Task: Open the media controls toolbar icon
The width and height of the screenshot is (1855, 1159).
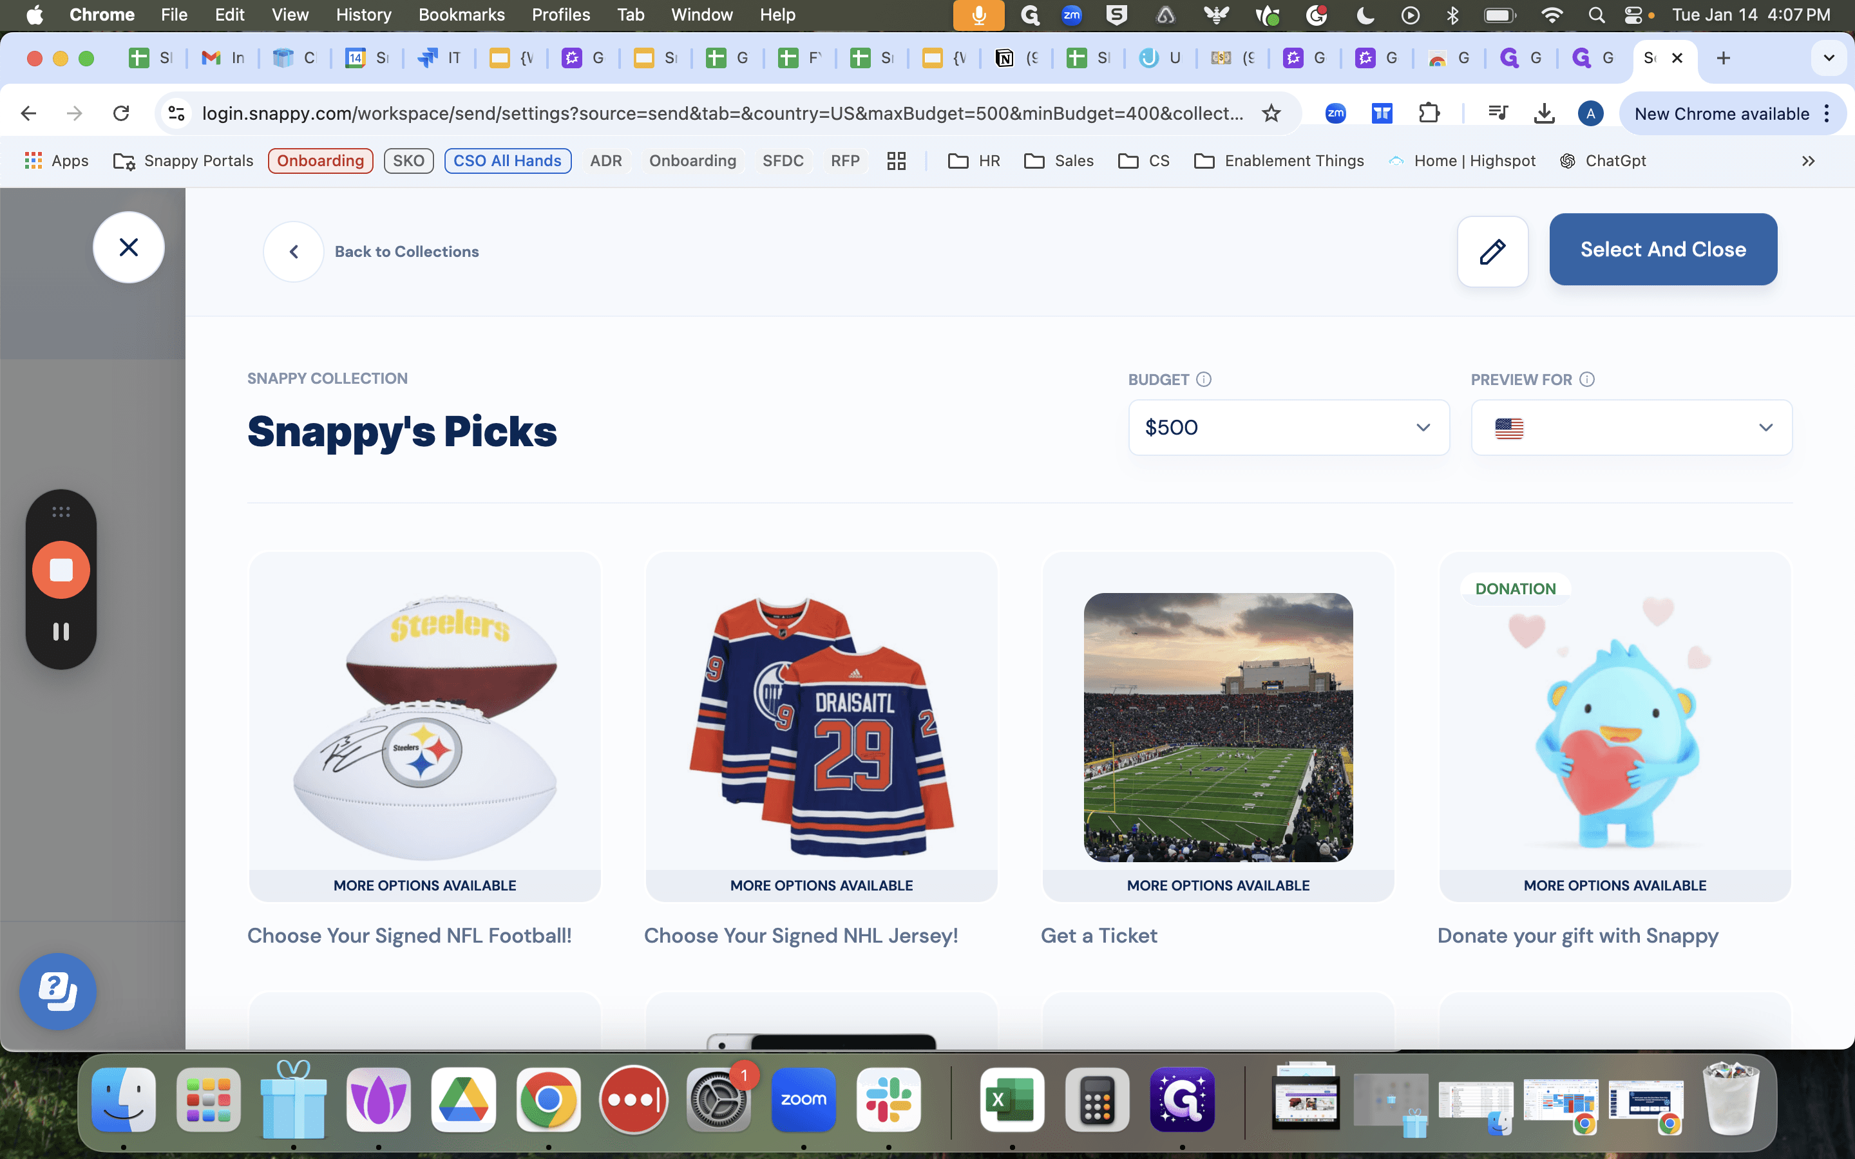Action: 1498,113
